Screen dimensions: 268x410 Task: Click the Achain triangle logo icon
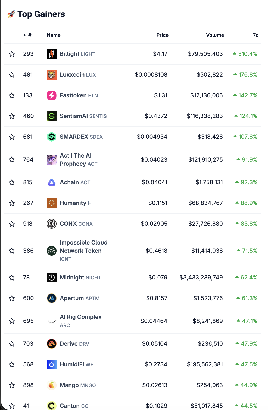pos(51,182)
